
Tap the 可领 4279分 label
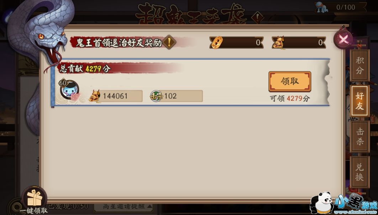coord(290,98)
